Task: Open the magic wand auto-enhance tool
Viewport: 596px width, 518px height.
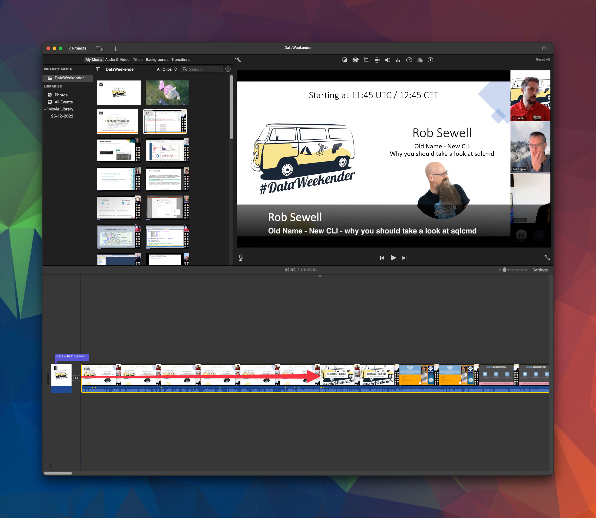Action: [238, 60]
